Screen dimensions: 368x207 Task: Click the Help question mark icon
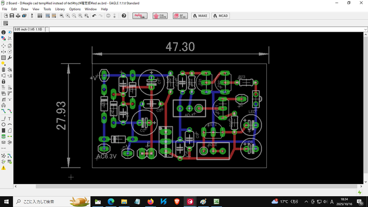click(x=124, y=16)
